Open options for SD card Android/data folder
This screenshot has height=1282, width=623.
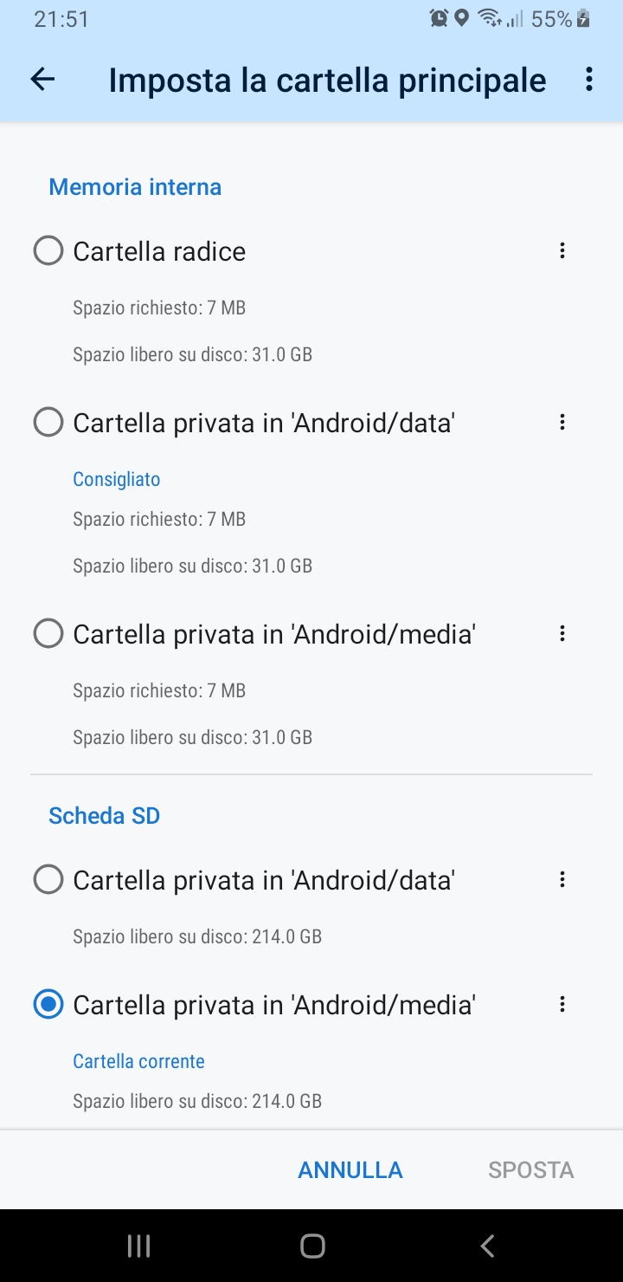pyautogui.click(x=562, y=880)
